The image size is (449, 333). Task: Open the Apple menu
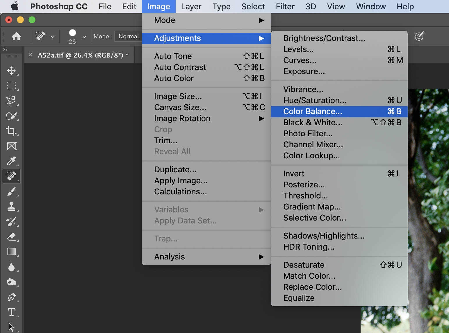(x=15, y=6)
